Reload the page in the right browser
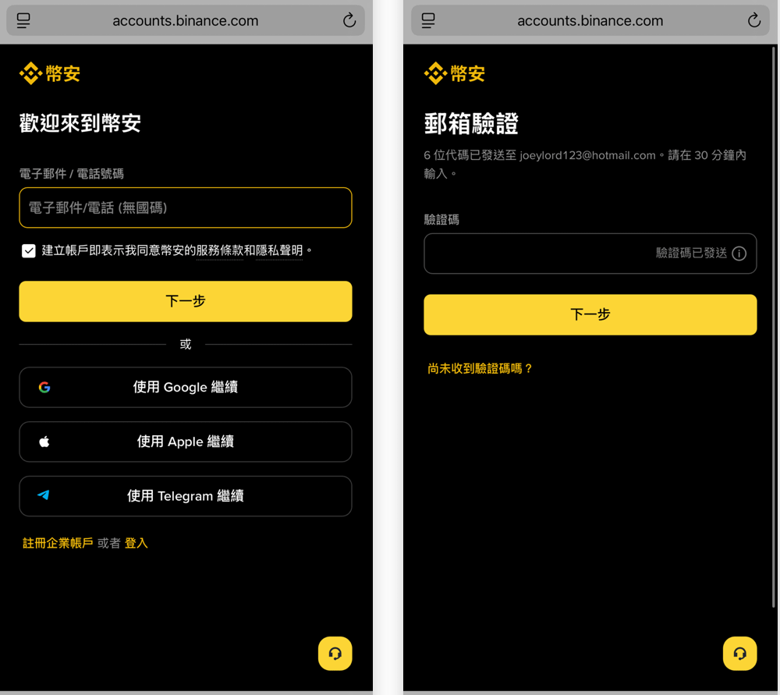This screenshot has height=695, width=780. (754, 20)
